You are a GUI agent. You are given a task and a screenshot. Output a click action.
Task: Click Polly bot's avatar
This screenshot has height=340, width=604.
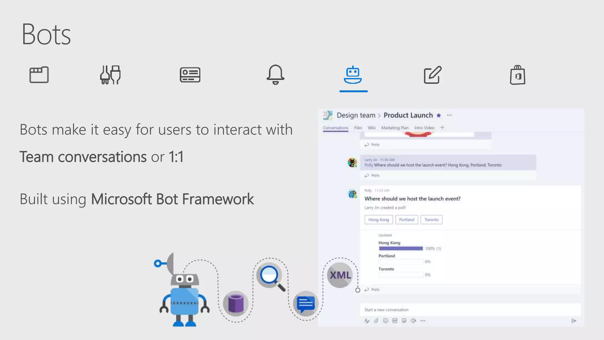tap(352, 194)
